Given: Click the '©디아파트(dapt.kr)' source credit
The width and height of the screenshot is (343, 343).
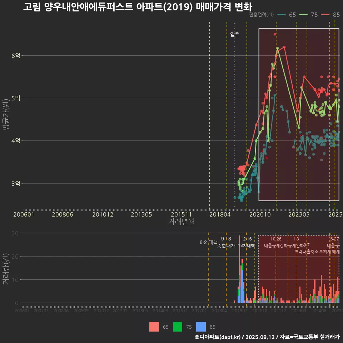Looking at the screenshot, I should pyautogui.click(x=218, y=337).
